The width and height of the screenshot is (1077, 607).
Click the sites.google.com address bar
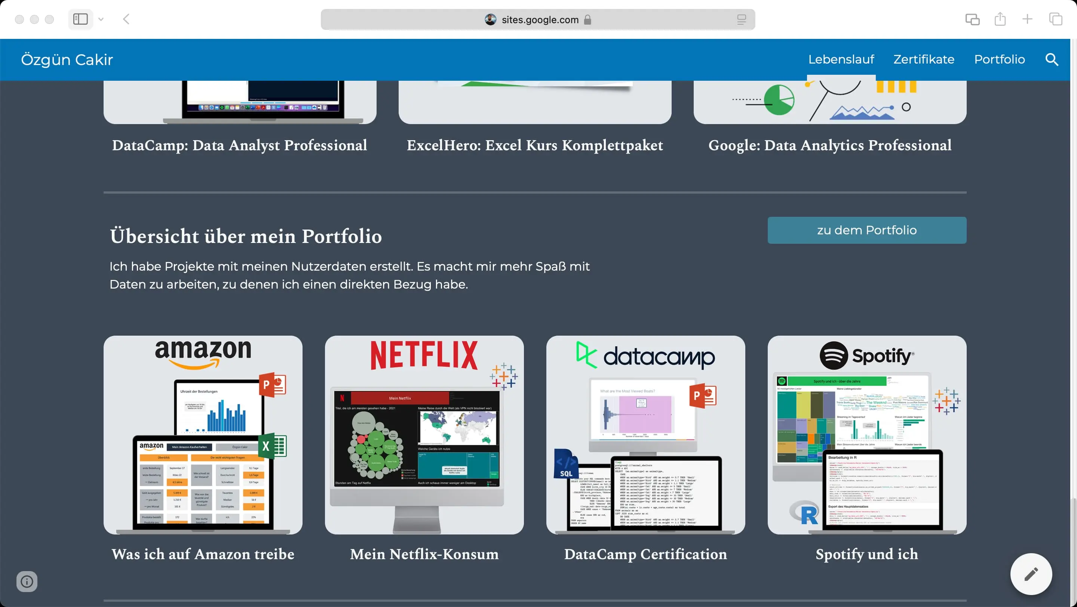pyautogui.click(x=538, y=20)
